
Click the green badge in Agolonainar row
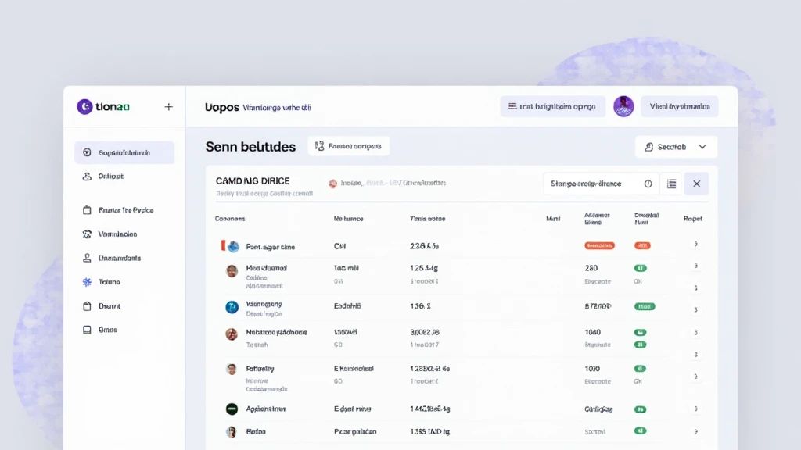[640, 409]
